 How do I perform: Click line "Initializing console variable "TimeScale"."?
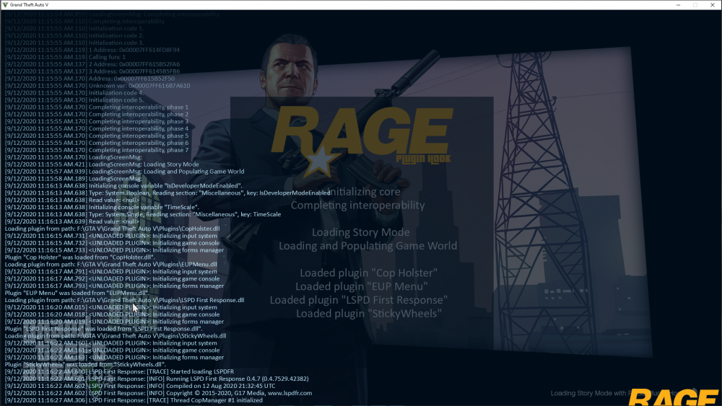pyautogui.click(x=102, y=208)
